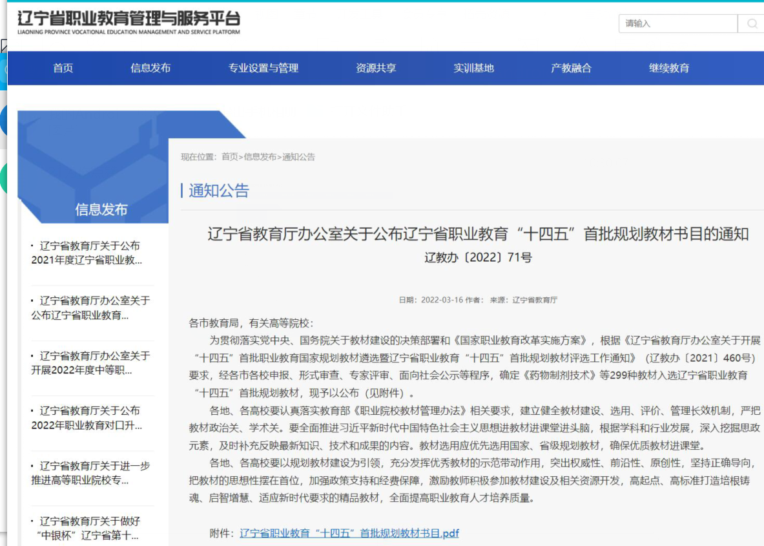The height and width of the screenshot is (546, 764).
Task: Open the 产教融合 navigation item
Action: [x=571, y=68]
